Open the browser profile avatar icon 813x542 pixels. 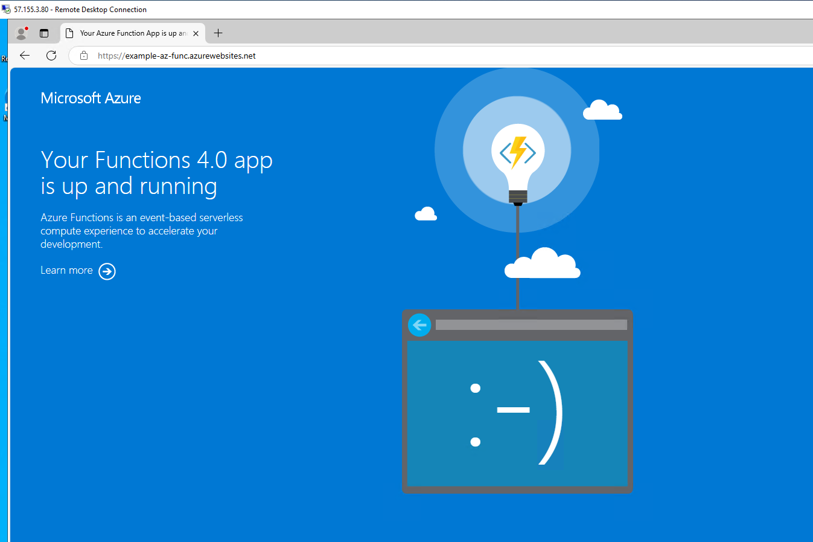coord(22,33)
